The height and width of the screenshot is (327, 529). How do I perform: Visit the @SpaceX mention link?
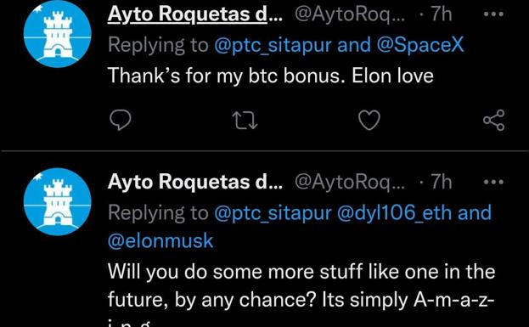[420, 45]
